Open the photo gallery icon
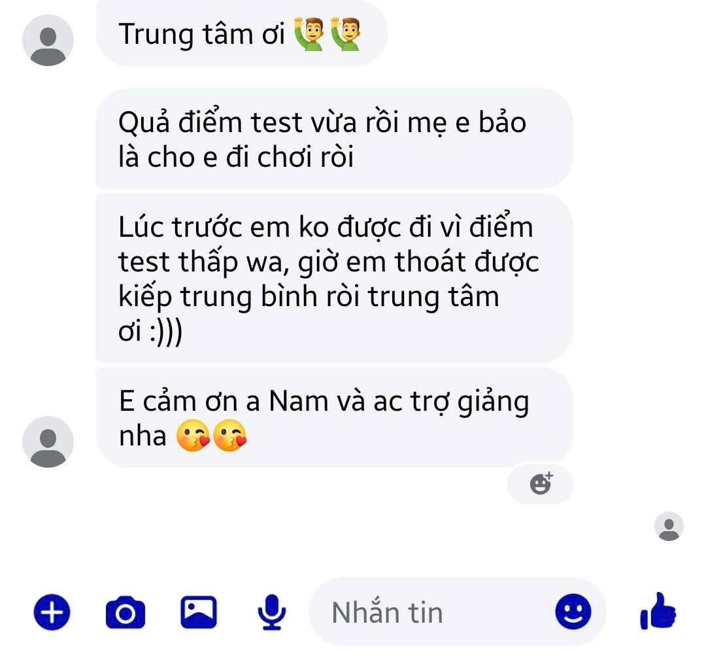Image resolution: width=706 pixels, height=660 pixels. click(x=199, y=612)
